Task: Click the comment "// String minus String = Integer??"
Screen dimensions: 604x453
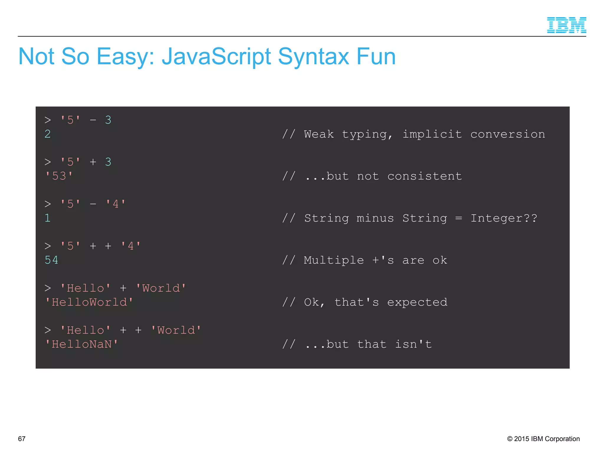Action: (x=410, y=218)
